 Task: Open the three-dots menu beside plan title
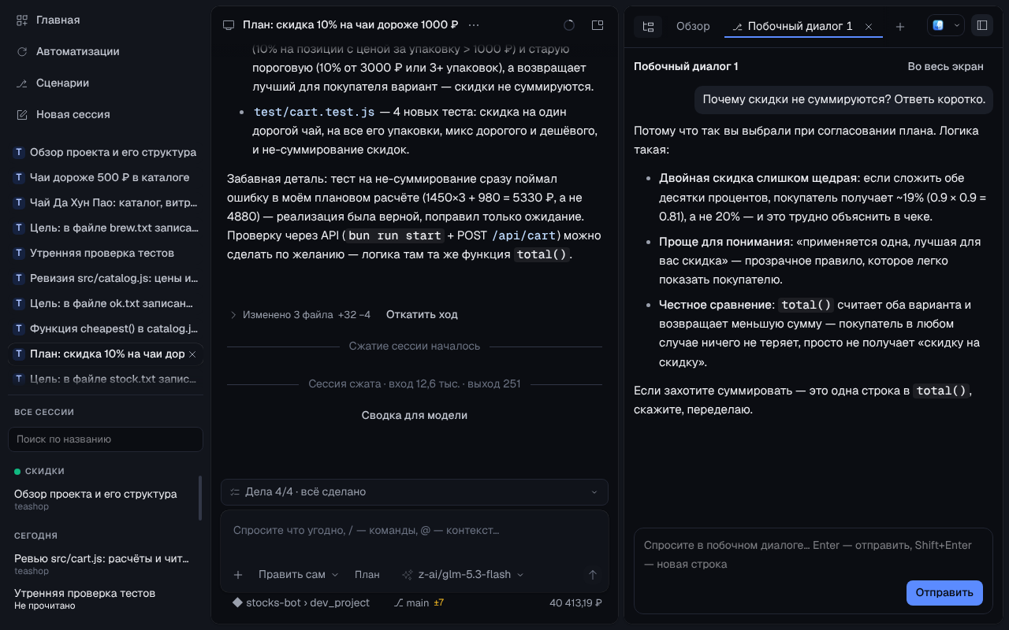[x=474, y=25]
